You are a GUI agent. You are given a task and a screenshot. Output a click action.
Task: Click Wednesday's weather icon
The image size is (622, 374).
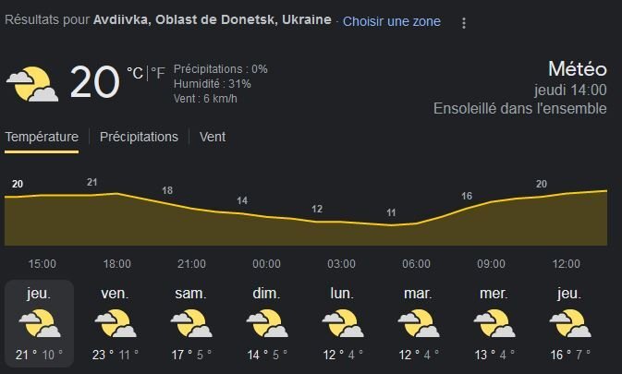(x=494, y=324)
